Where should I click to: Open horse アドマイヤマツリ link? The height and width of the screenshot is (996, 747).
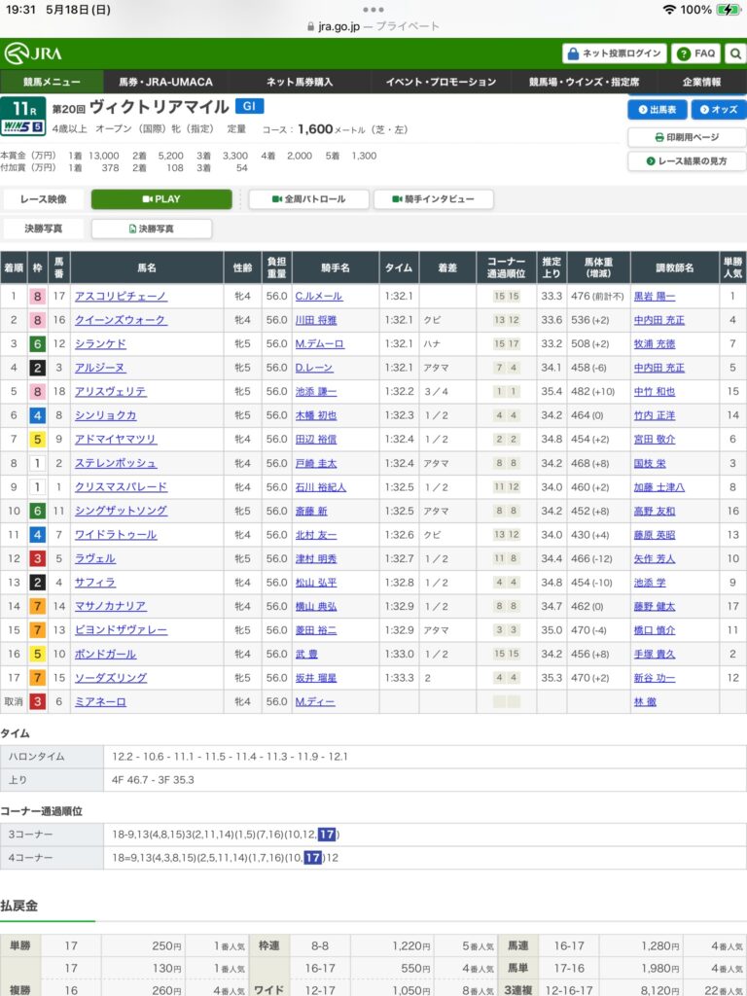pos(116,439)
